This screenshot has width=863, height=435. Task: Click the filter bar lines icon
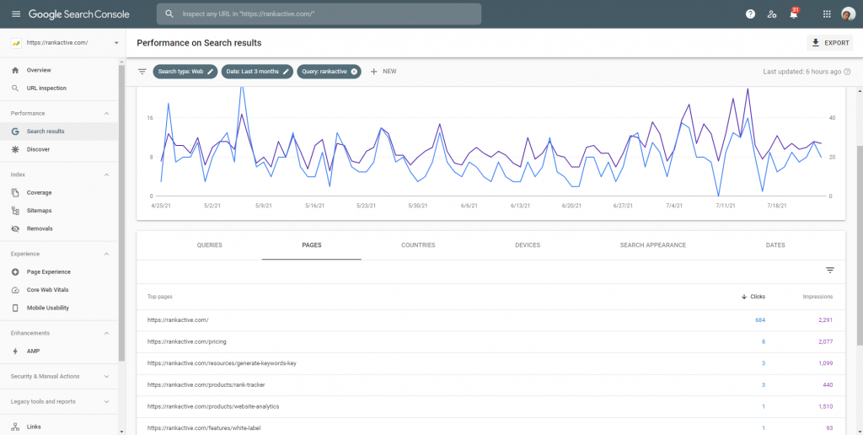(142, 72)
